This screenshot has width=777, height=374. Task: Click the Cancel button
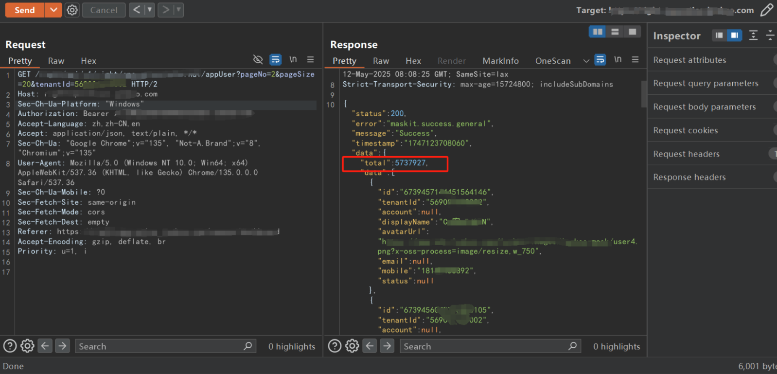tap(104, 10)
